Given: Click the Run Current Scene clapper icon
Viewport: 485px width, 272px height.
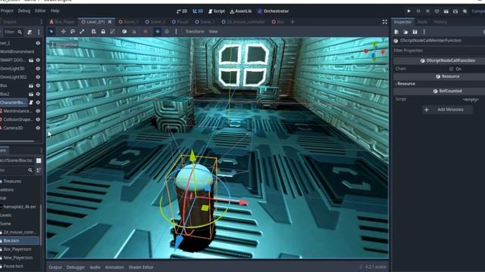Looking at the screenshot, I should 446,11.
